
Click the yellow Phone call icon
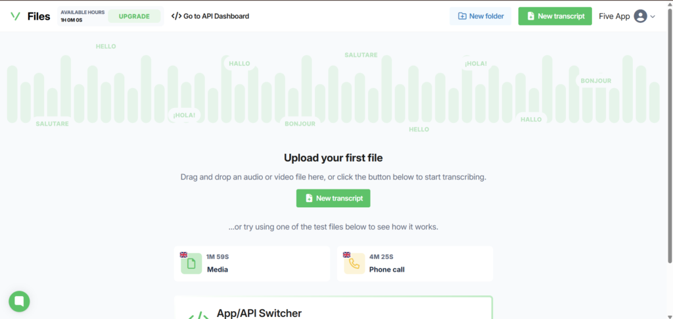[354, 264]
